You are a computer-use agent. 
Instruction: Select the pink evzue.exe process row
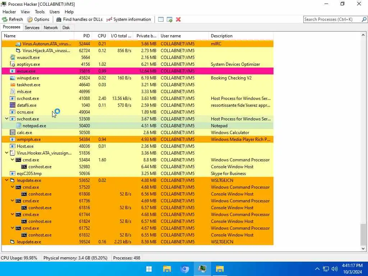(138, 71)
